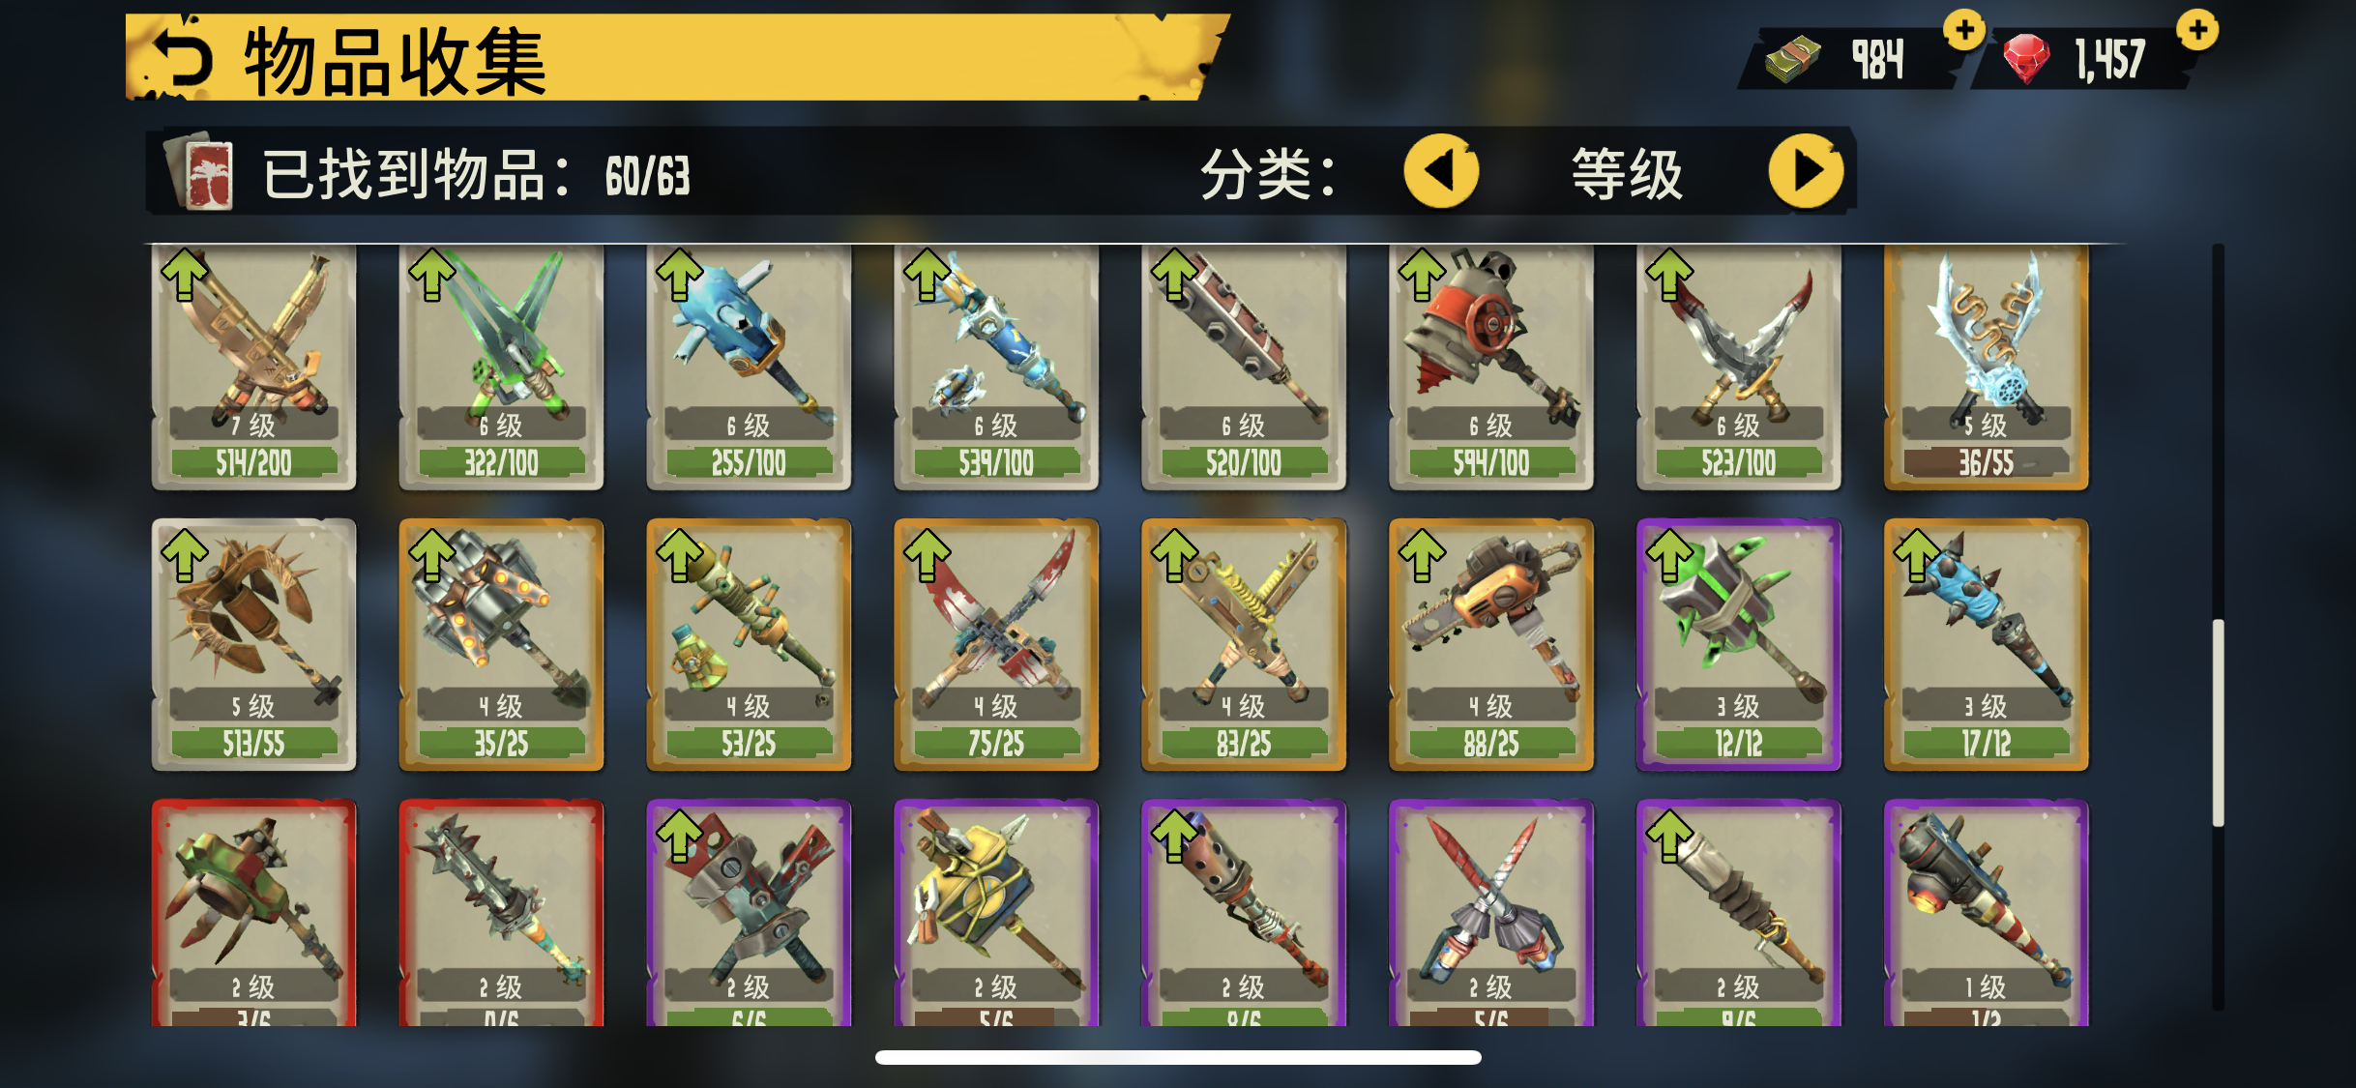Image resolution: width=2356 pixels, height=1088 pixels.
Task: Tap upgrade arrow on purple 12/12 card
Action: tap(1670, 555)
